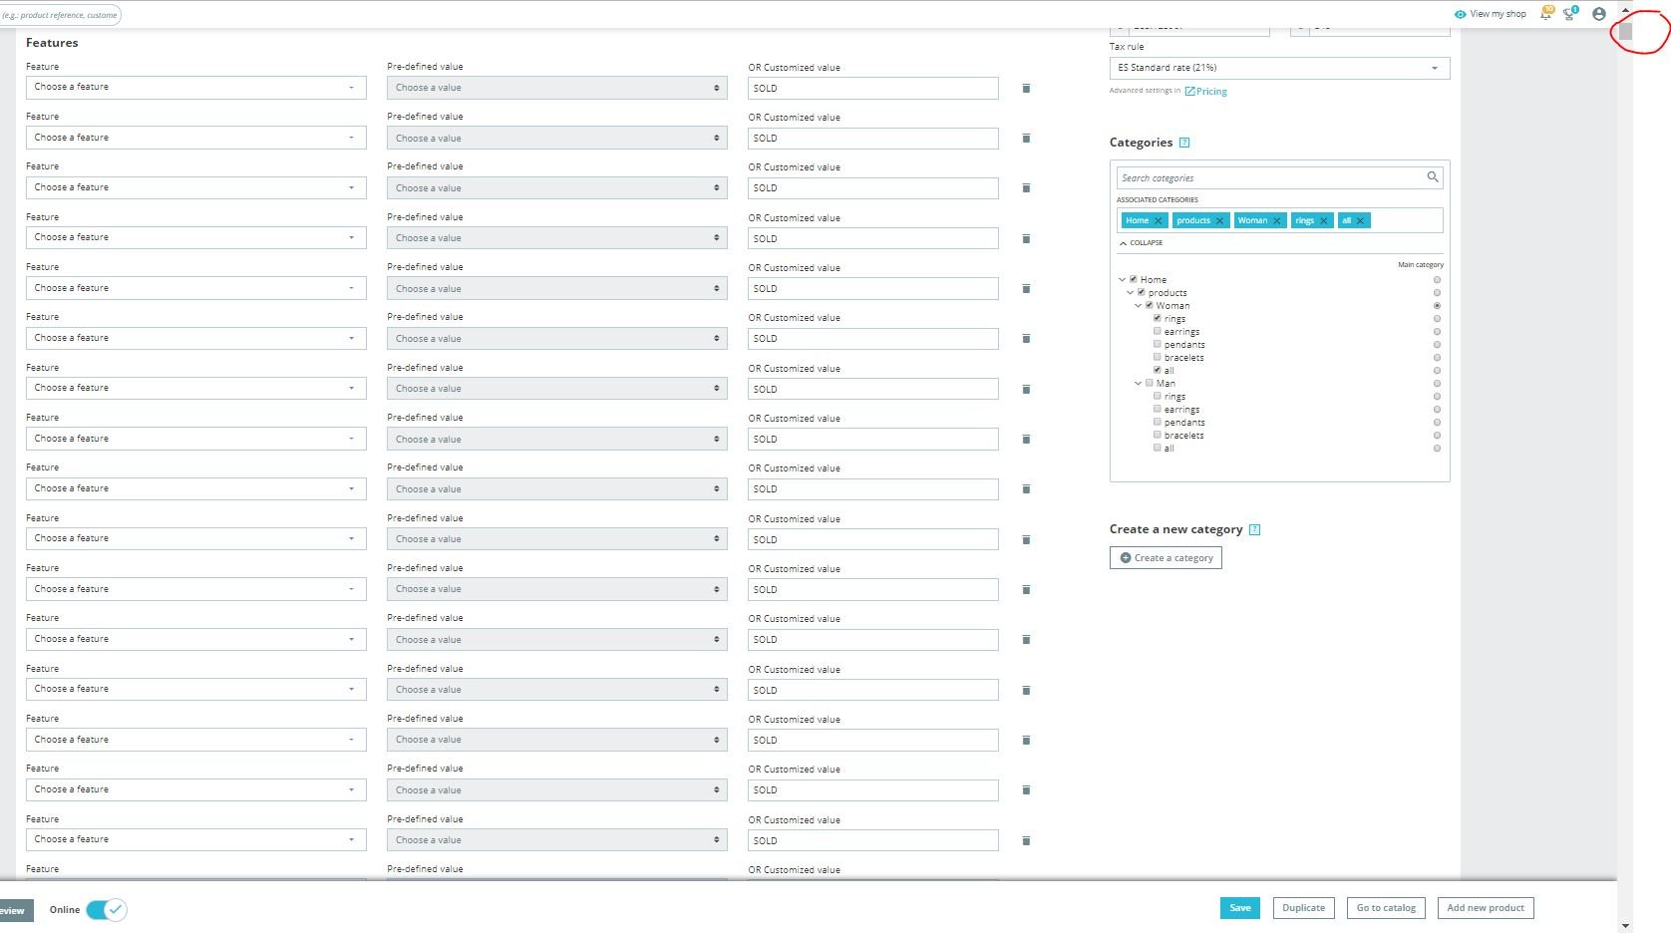Check the rings checkbox under Man
This screenshot has width=1671, height=933.
click(1158, 396)
